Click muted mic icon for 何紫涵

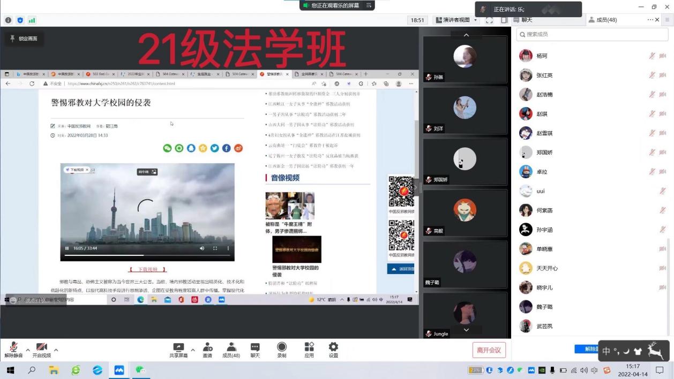(x=663, y=210)
